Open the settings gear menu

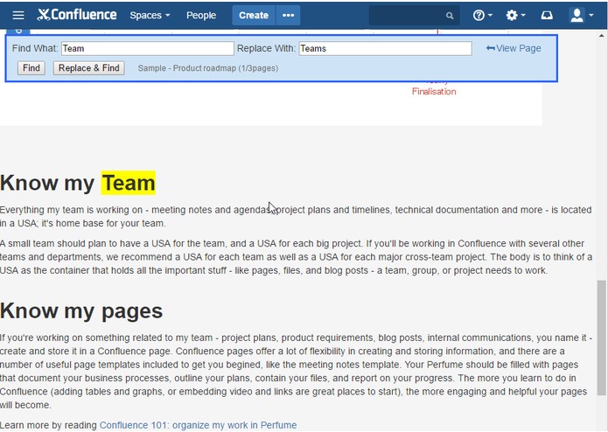coord(515,15)
